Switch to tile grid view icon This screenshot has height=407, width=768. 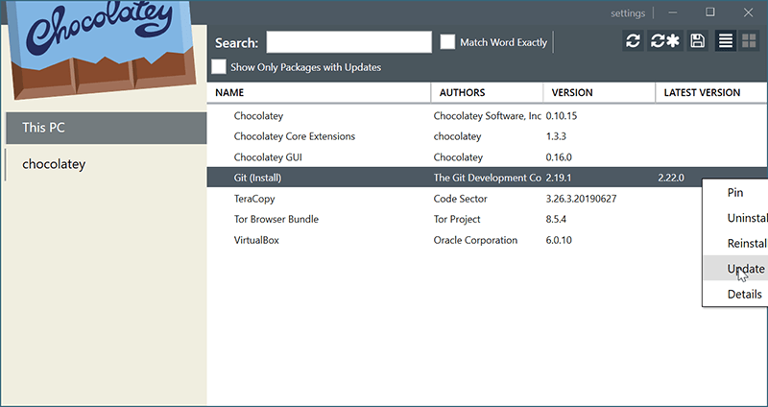tap(750, 41)
